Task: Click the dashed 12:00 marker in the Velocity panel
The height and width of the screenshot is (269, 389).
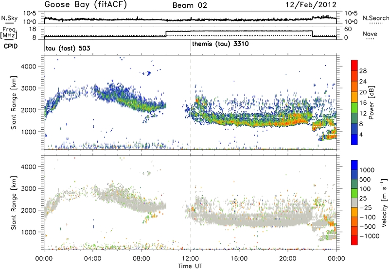Action: point(190,202)
